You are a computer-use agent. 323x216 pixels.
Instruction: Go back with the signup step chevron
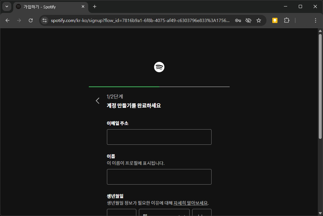coord(98,101)
